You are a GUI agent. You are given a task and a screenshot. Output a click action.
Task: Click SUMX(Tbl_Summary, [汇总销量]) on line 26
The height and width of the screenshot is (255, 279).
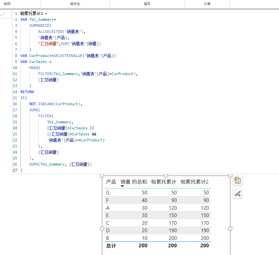click(x=60, y=164)
